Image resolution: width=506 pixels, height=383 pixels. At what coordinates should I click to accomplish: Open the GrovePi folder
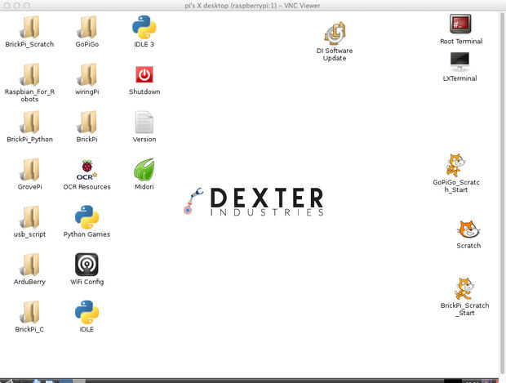[x=29, y=170]
